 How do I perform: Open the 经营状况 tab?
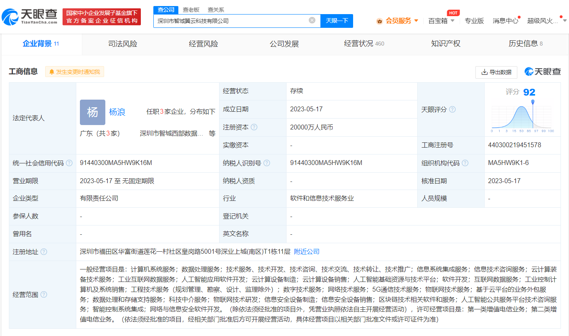tap(364, 44)
